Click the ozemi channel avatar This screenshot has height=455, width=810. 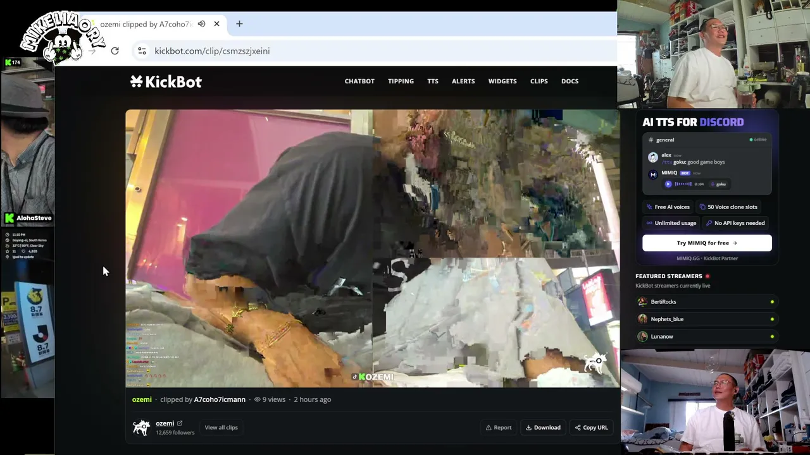141,427
